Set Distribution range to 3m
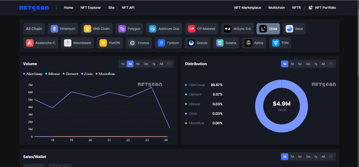This screenshot has width=359, height=167. [x=308, y=64]
